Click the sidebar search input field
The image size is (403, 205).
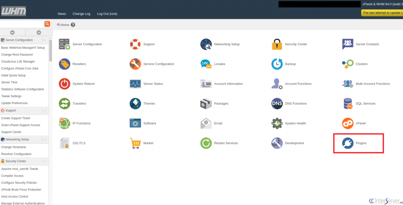click(x=22, y=24)
